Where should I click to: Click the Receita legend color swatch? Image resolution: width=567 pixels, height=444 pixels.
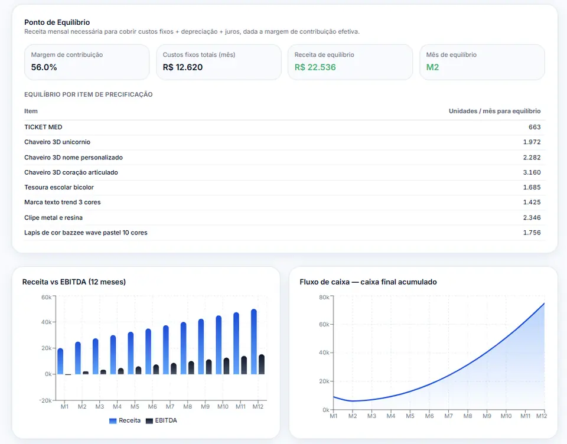(x=113, y=421)
